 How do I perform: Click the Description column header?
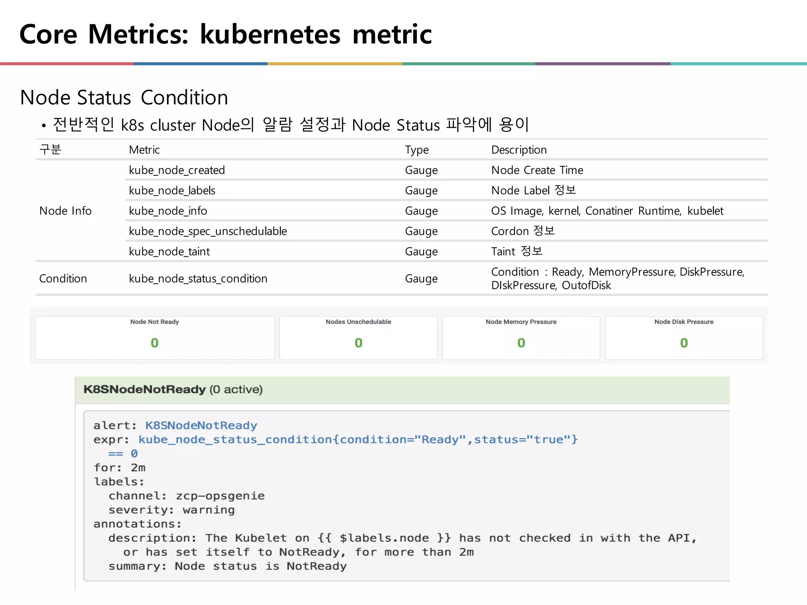(519, 150)
